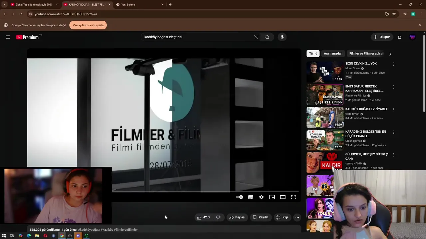Start voice search with microphone icon
Viewport: 426px width, 239px height.
(x=282, y=37)
